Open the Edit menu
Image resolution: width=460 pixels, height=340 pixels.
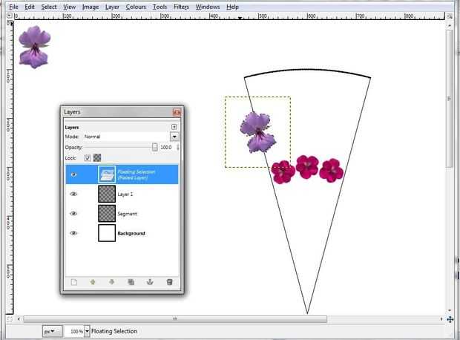point(30,7)
